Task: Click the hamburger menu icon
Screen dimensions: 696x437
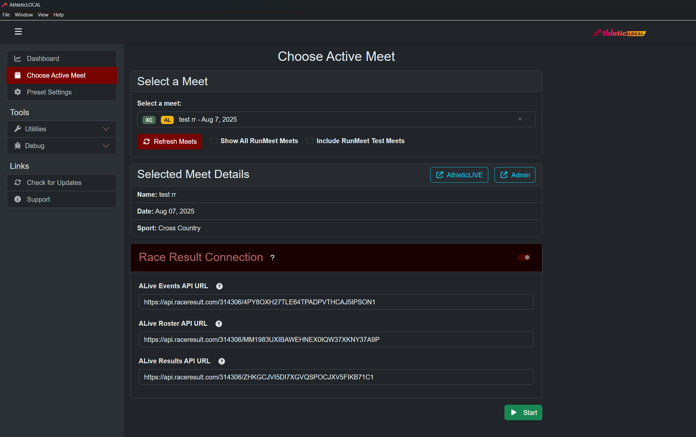Action: point(18,32)
